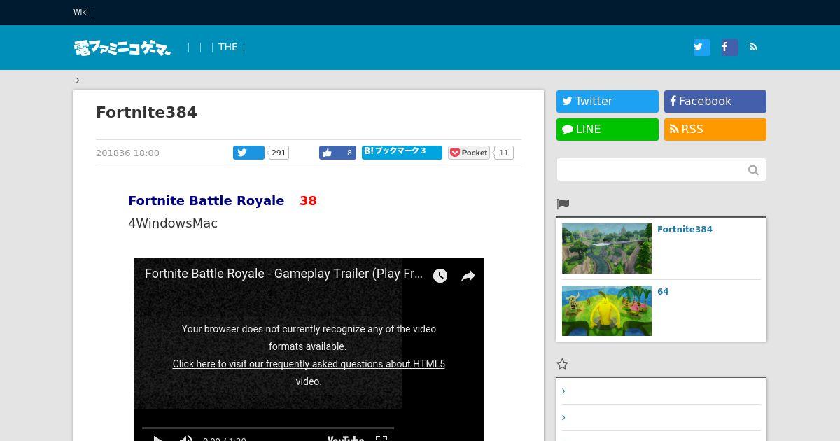Image resolution: width=840 pixels, height=441 pixels.
Task: Open Twitter icon in the header
Action: click(x=701, y=47)
